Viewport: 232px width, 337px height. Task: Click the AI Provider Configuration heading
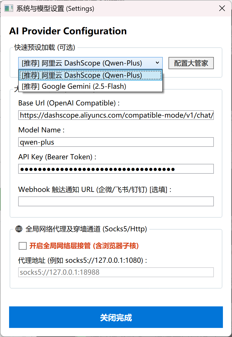tap(68, 31)
